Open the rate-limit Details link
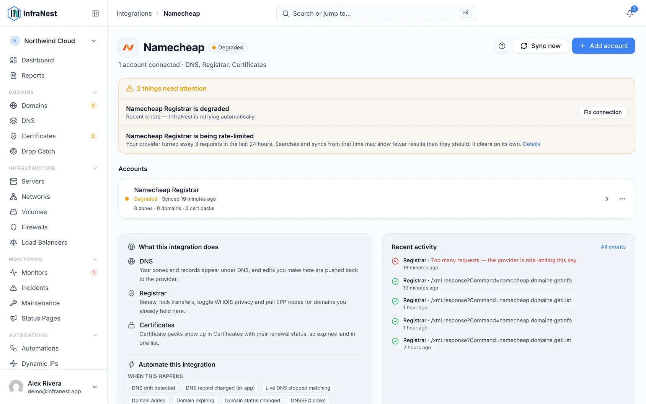The image size is (646, 404). point(531,144)
